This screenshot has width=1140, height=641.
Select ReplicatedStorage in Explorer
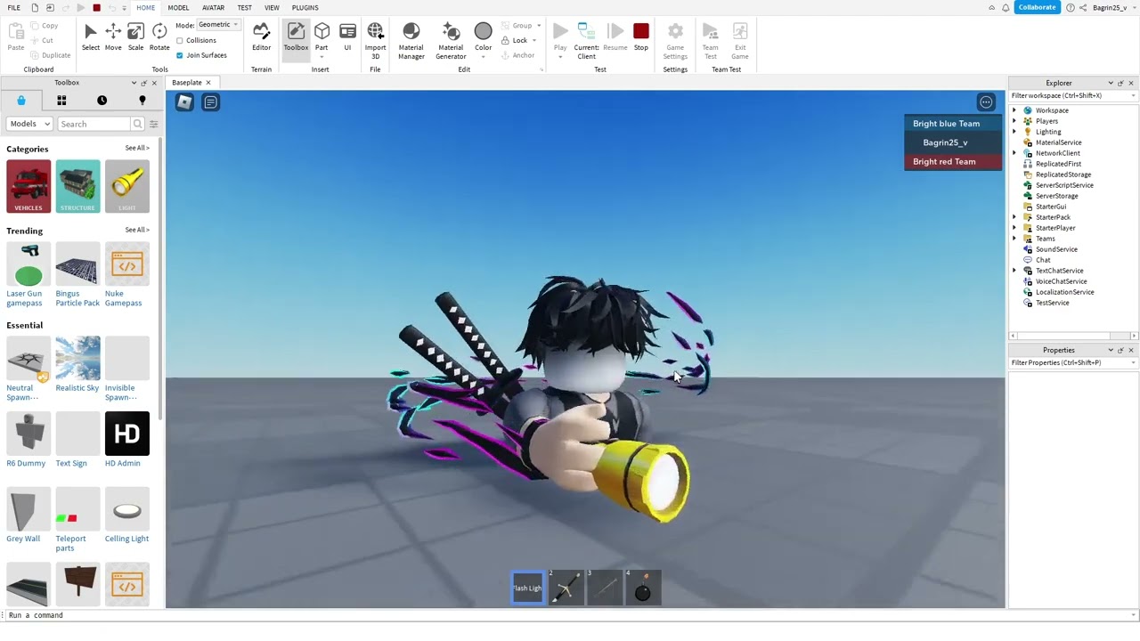(1063, 174)
